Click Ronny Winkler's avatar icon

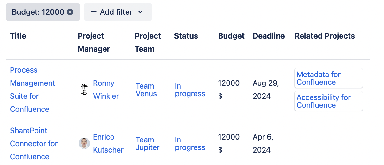tap(84, 90)
